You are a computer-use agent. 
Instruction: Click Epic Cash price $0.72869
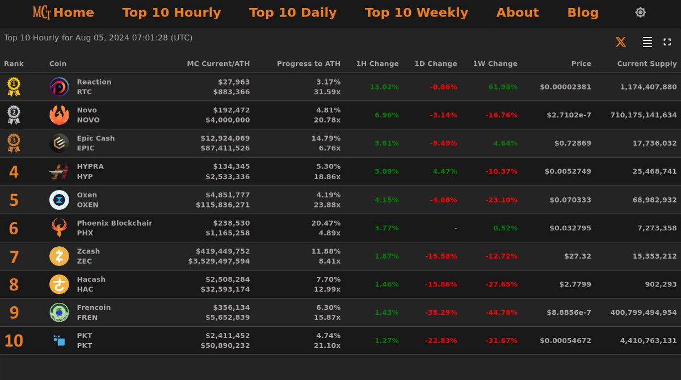[573, 143]
